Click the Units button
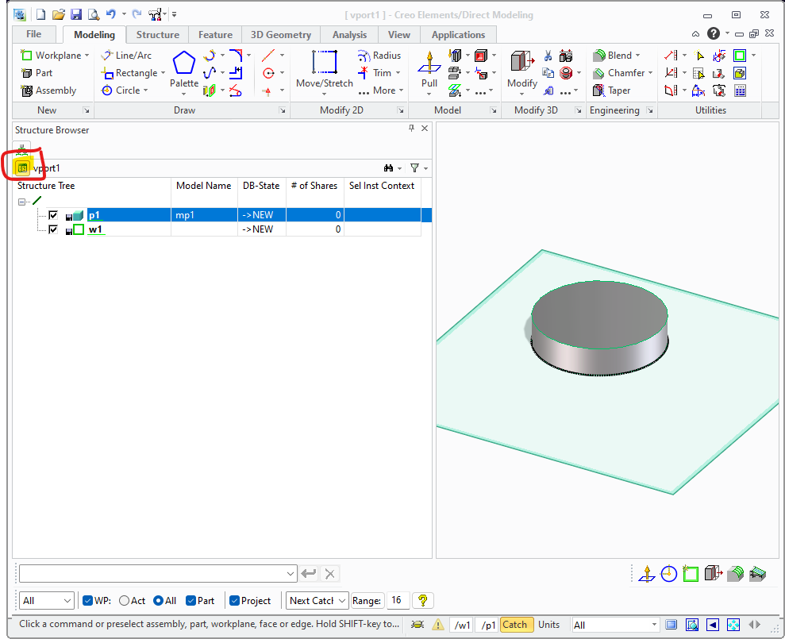The width and height of the screenshot is (785, 639). tap(549, 624)
